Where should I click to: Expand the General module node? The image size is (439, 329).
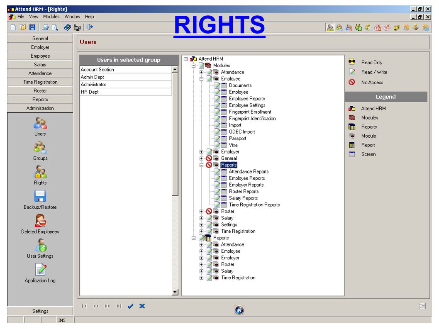coord(201,158)
